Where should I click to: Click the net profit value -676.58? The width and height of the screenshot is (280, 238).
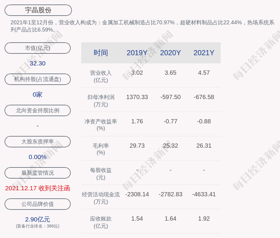204,97
